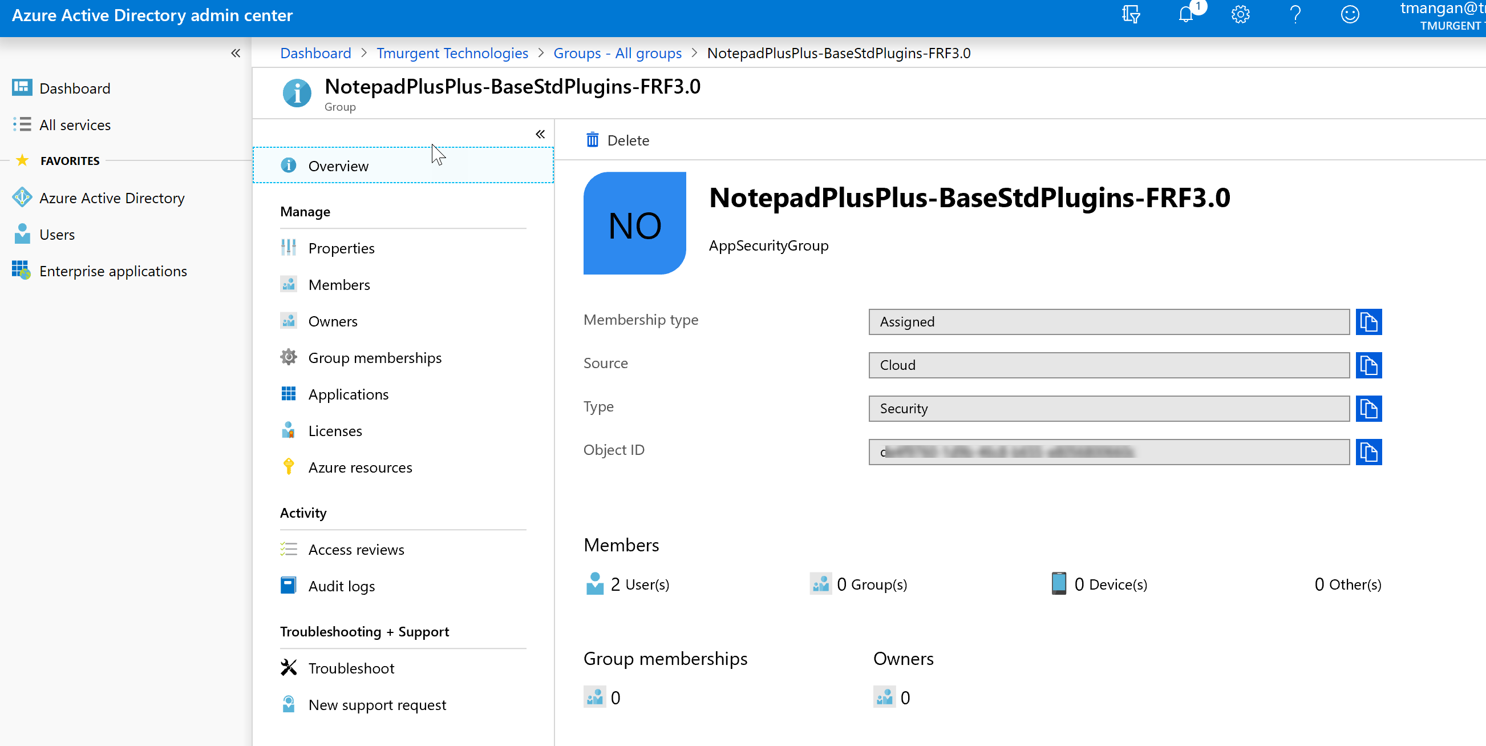Open the Members menu item

(x=339, y=285)
